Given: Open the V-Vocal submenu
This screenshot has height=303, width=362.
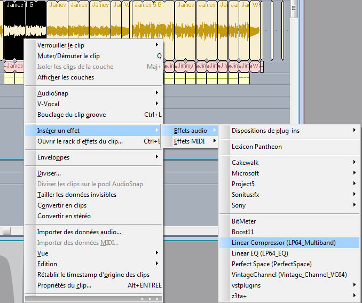Looking at the screenshot, I should pyautogui.click(x=93, y=104).
